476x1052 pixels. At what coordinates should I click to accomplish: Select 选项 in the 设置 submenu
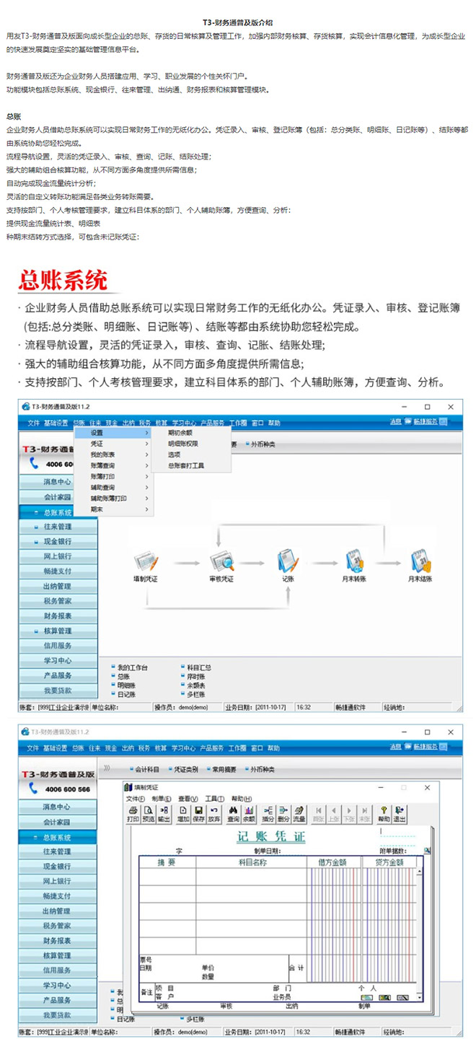(174, 455)
